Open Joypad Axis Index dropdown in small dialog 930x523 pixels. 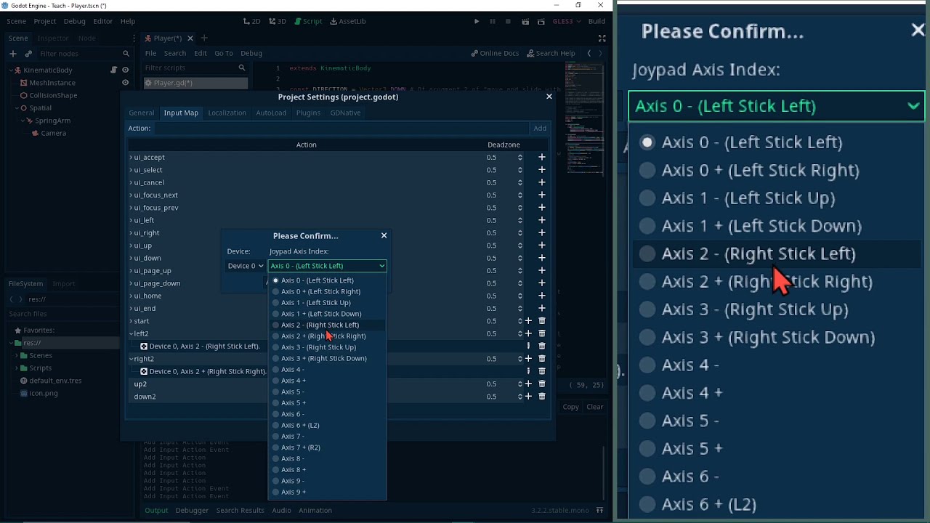pyautogui.click(x=327, y=266)
